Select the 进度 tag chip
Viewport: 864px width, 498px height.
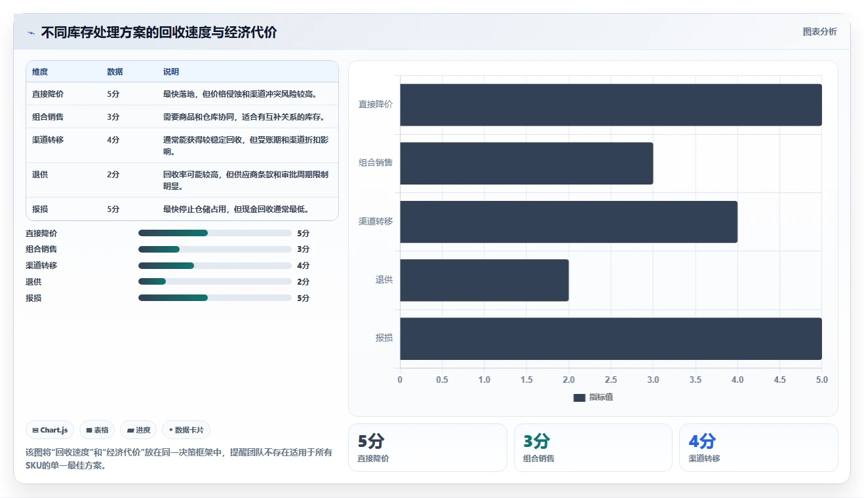(x=138, y=430)
